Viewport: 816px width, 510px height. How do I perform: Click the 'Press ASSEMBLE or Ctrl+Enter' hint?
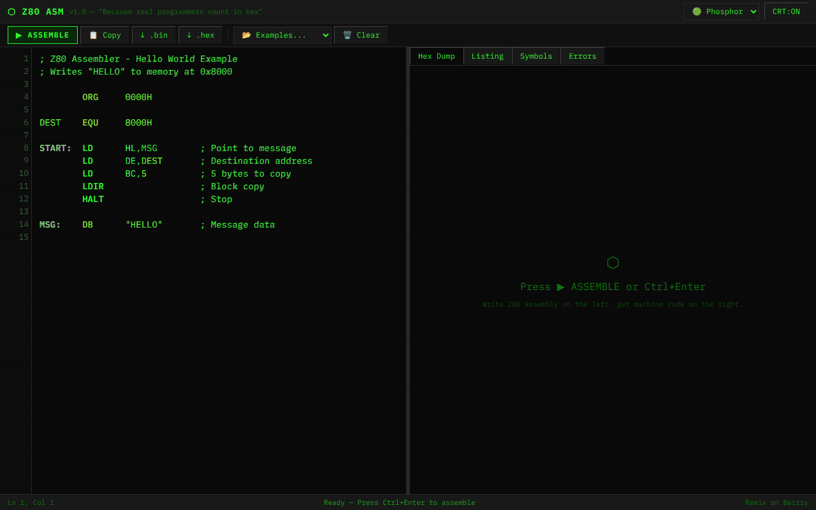613,287
